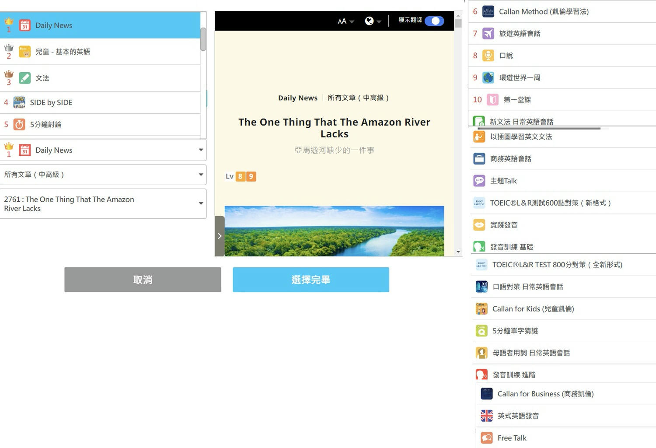This screenshot has width=656, height=448.
Task: Select 5分鐘討論 in the course list
Action: click(x=100, y=124)
